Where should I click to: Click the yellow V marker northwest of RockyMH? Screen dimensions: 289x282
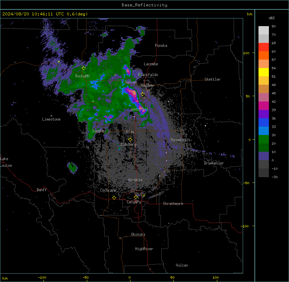pos(59,62)
